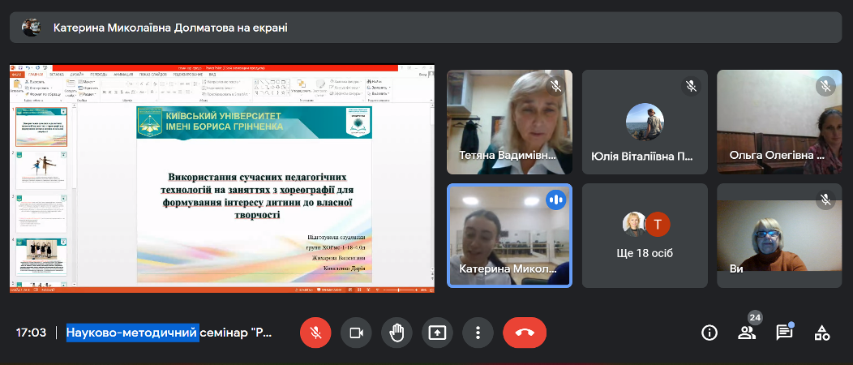The height and width of the screenshot is (365, 853).
Task: Open the chat with everyone panel
Action: [x=784, y=333]
